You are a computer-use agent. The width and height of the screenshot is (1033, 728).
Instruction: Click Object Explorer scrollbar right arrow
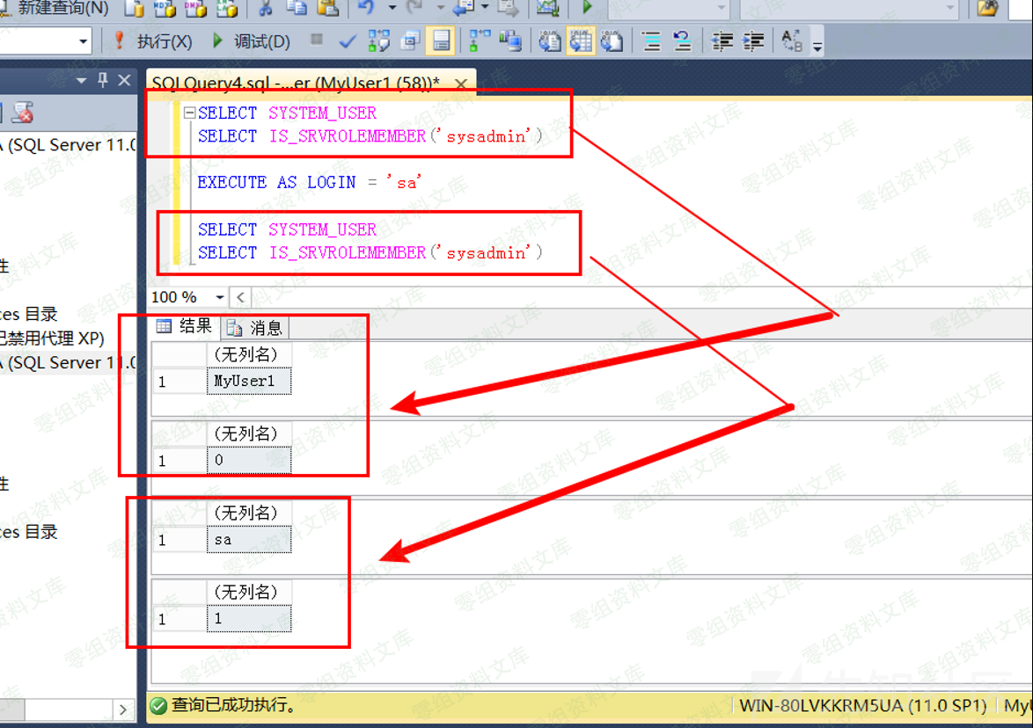click(x=122, y=709)
